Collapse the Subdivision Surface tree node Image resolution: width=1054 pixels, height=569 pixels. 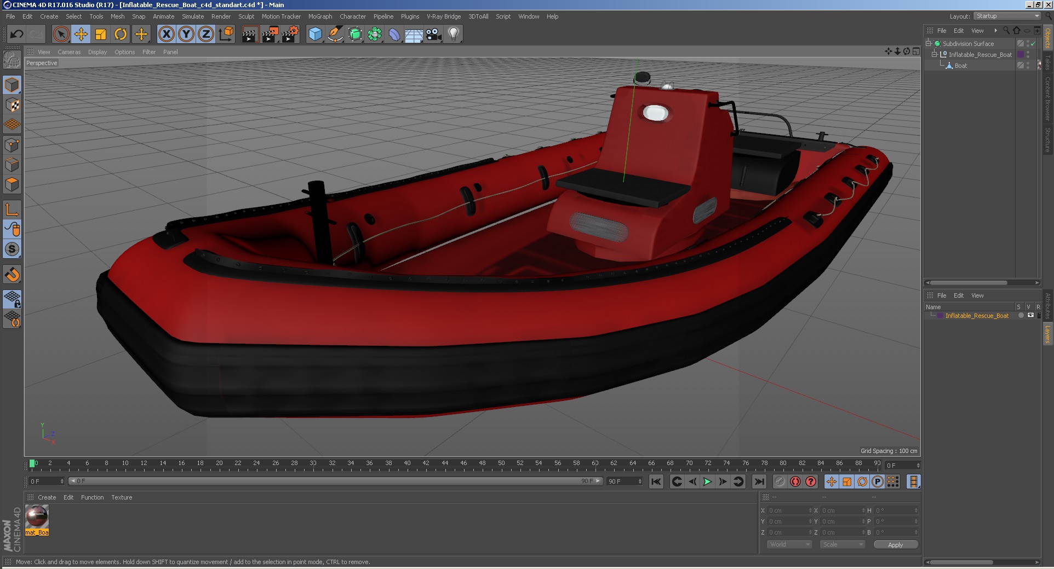pos(929,43)
